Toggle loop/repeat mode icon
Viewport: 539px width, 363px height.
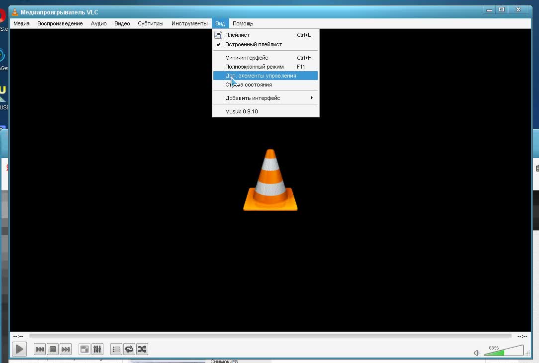129,349
